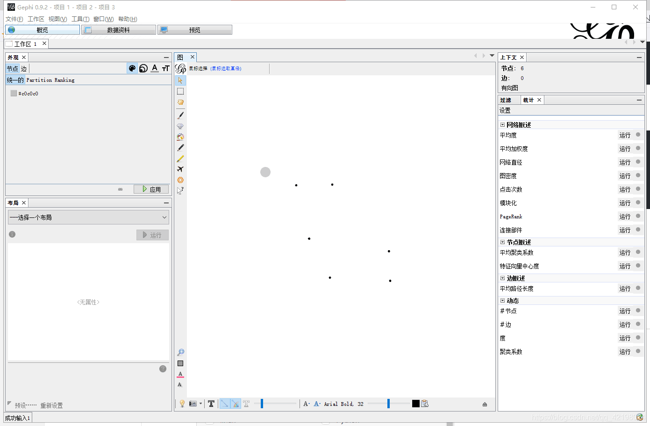Select the direct mouse selection arrow tool
Image resolution: width=650 pixels, height=426 pixels.
pyautogui.click(x=180, y=80)
